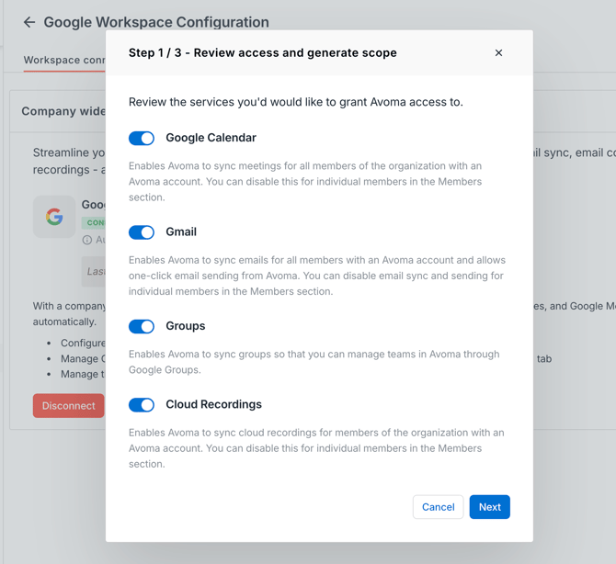Proceed with the Next button
Viewport: 616px width, 564px height.
point(489,507)
